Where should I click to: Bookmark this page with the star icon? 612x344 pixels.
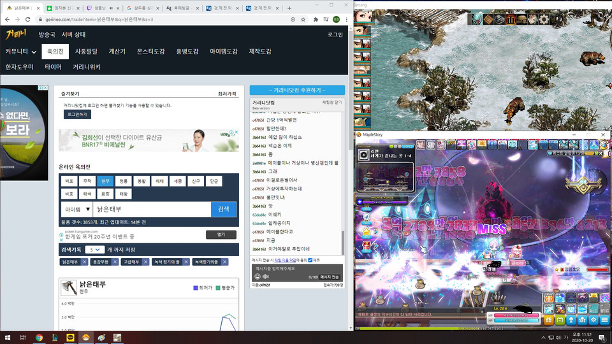click(303, 20)
